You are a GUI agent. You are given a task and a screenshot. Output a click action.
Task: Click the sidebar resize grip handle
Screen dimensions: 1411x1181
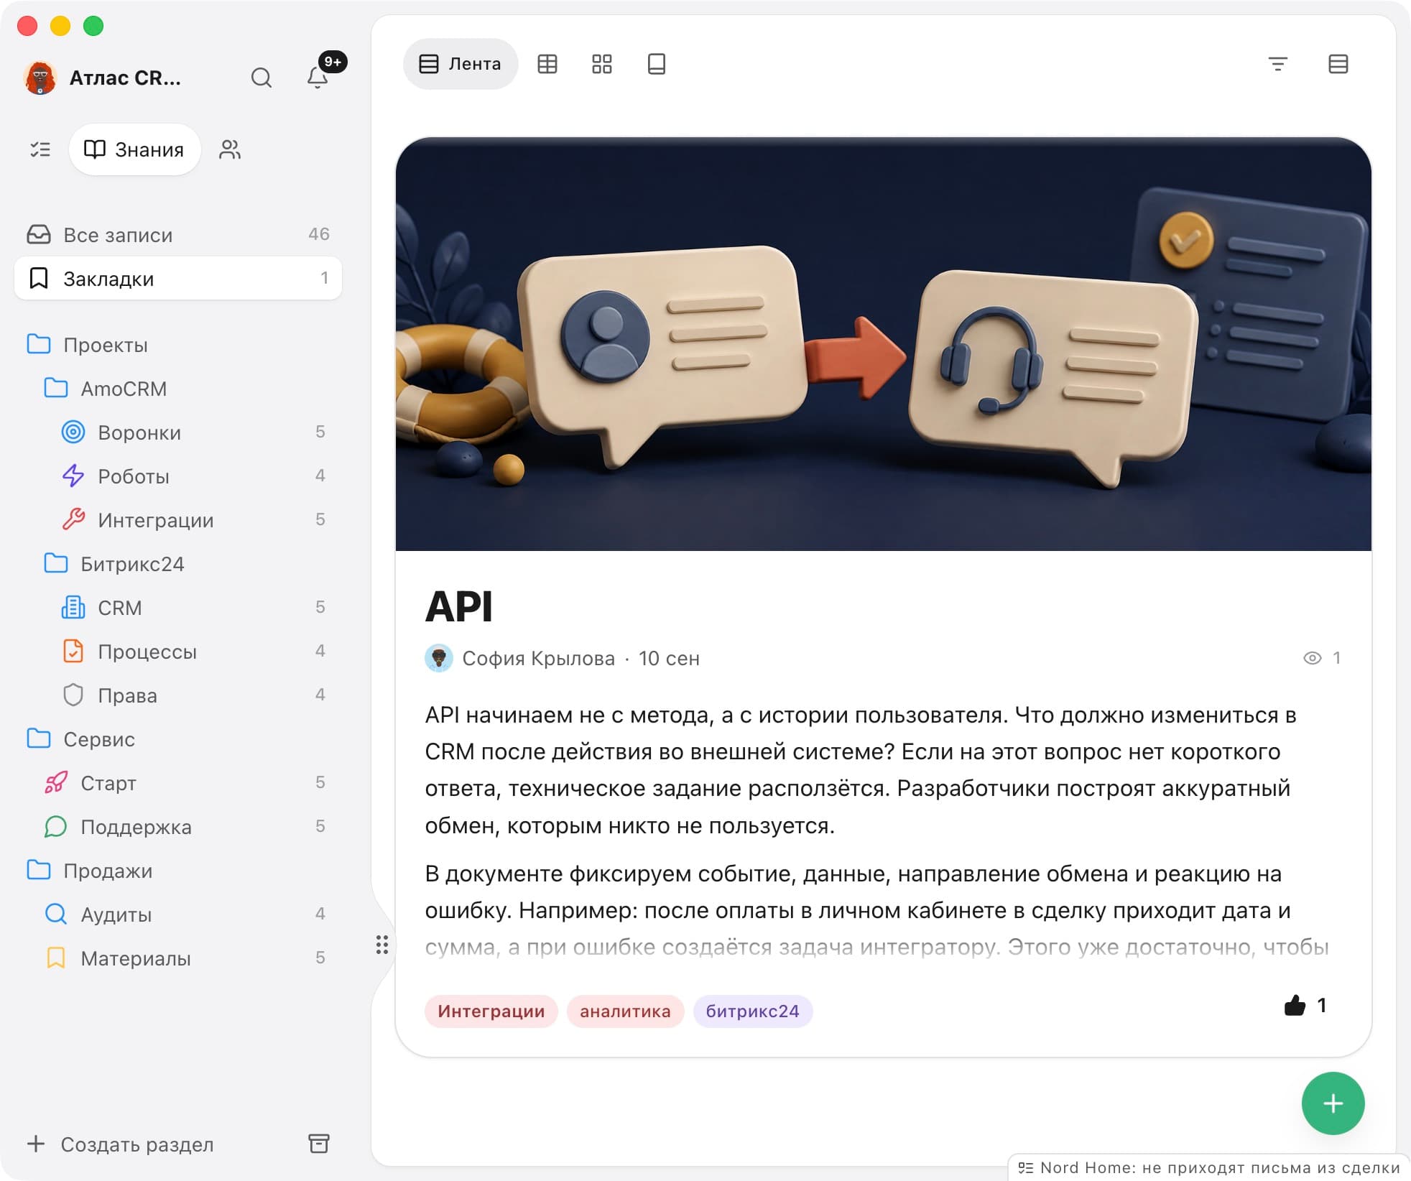(382, 945)
